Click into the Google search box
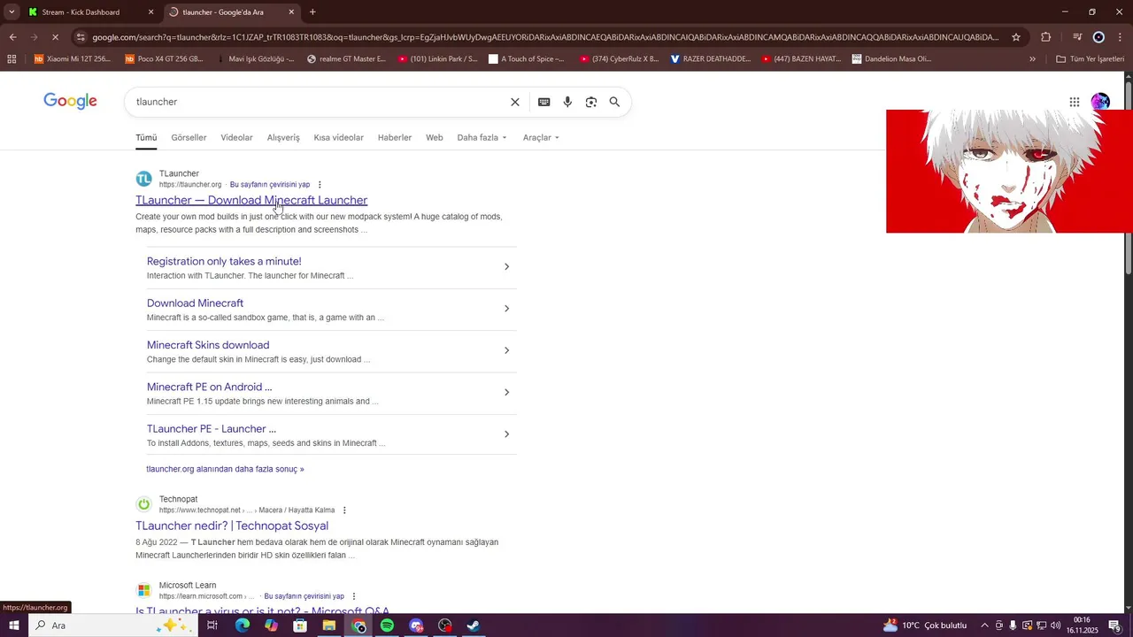 click(319, 102)
